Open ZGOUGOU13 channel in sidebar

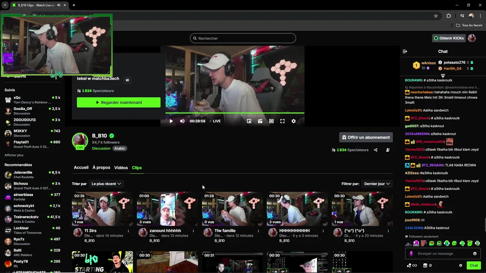click(x=32, y=122)
